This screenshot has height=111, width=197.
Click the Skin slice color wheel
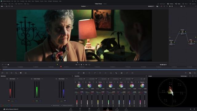(x=90, y=86)
